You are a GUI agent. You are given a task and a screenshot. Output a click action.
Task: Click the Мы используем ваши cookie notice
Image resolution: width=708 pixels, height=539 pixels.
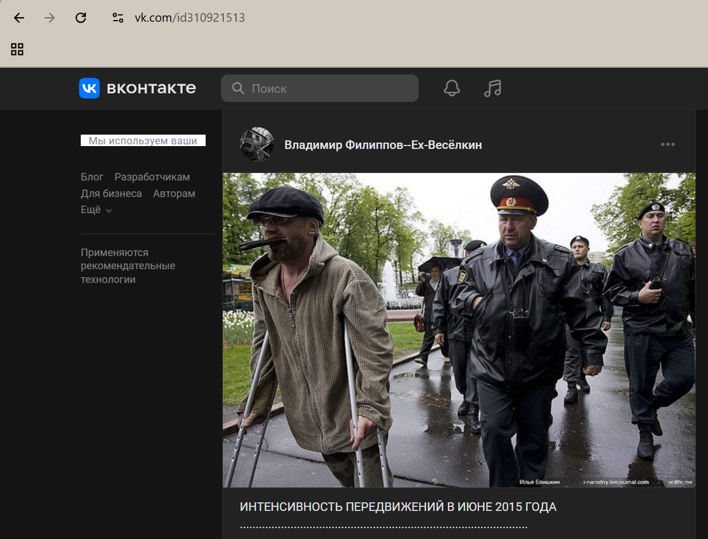pos(143,141)
